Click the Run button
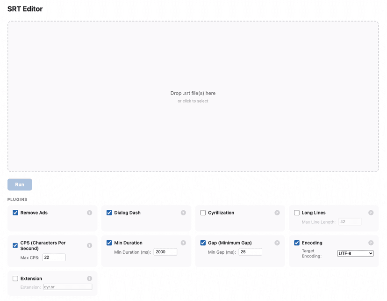387x301 pixels. click(x=20, y=184)
